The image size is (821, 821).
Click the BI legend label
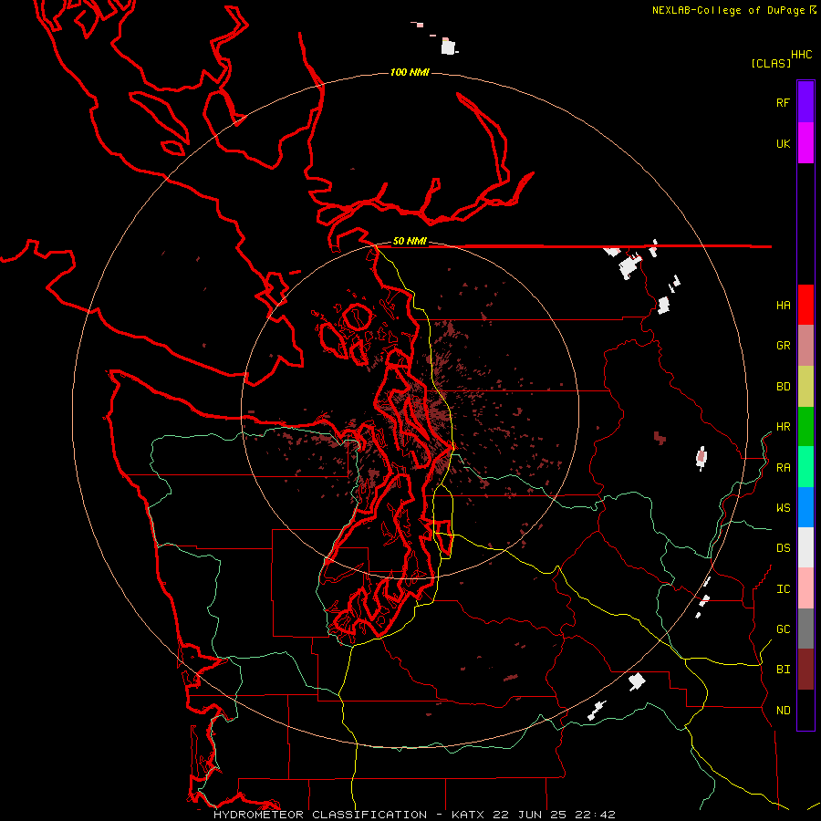[x=783, y=670]
